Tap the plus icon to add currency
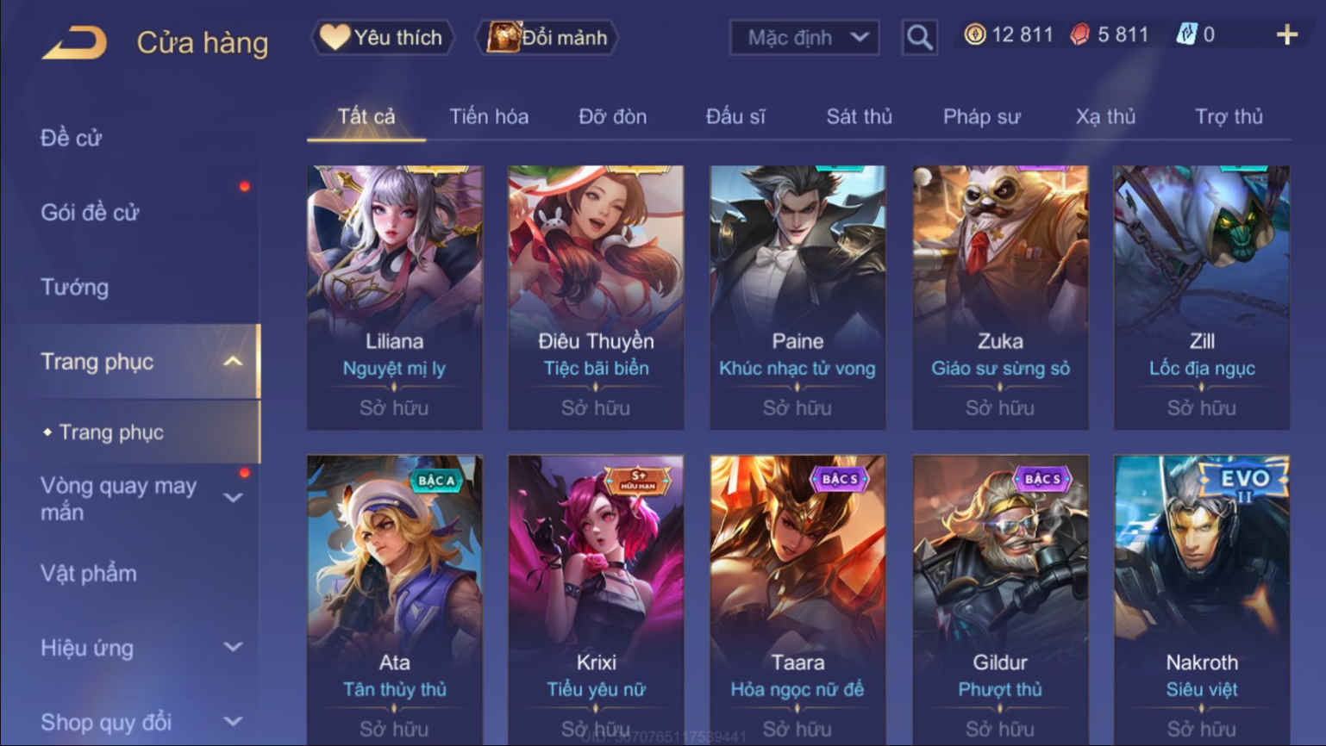 pyautogui.click(x=1287, y=34)
